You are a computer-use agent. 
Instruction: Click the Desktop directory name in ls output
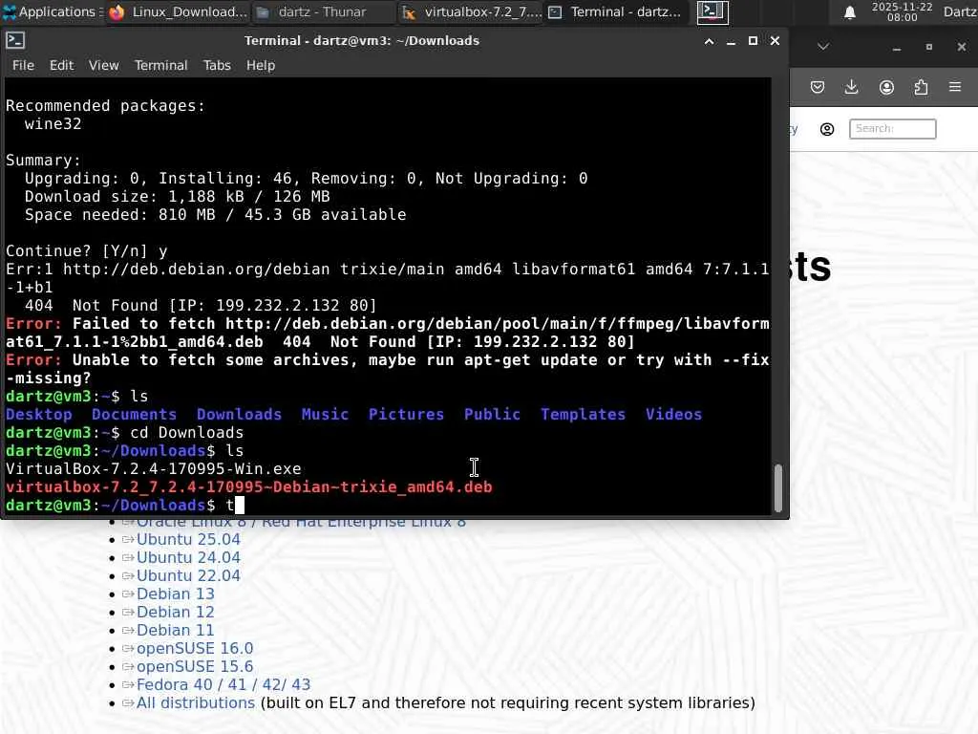tap(38, 415)
